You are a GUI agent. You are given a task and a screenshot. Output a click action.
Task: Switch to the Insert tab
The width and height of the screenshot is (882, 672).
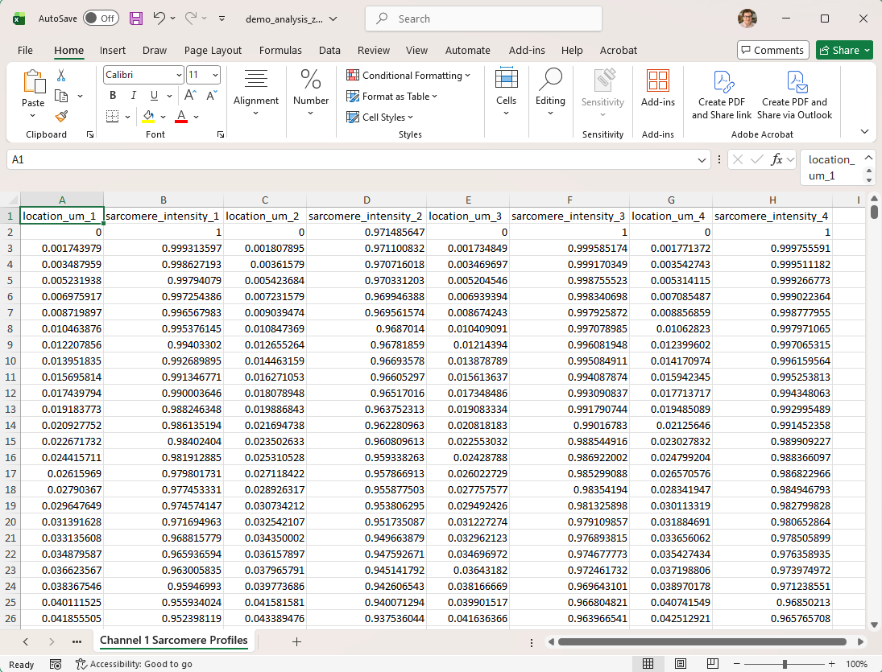coord(113,50)
